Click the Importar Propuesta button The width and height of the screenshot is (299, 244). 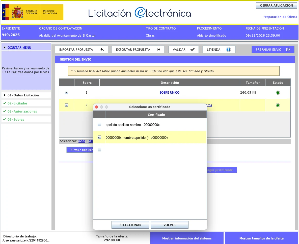tap(81, 49)
